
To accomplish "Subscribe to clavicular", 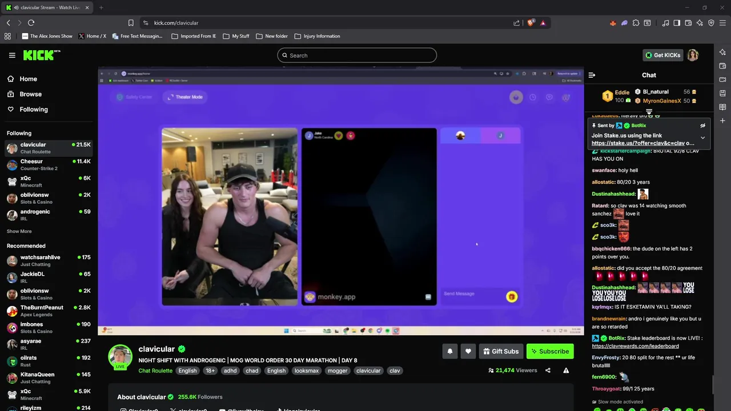I will coord(550,351).
